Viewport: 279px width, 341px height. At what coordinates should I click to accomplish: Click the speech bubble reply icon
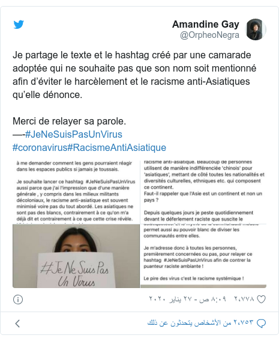pos(261,324)
